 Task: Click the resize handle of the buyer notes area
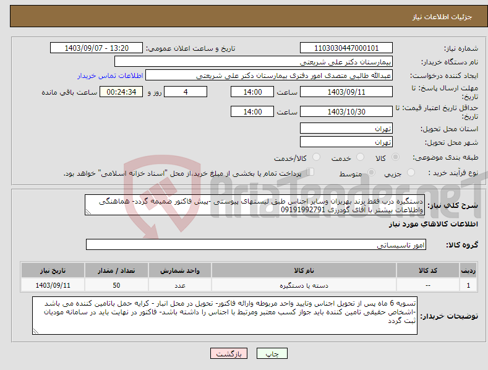tap(35, 331)
